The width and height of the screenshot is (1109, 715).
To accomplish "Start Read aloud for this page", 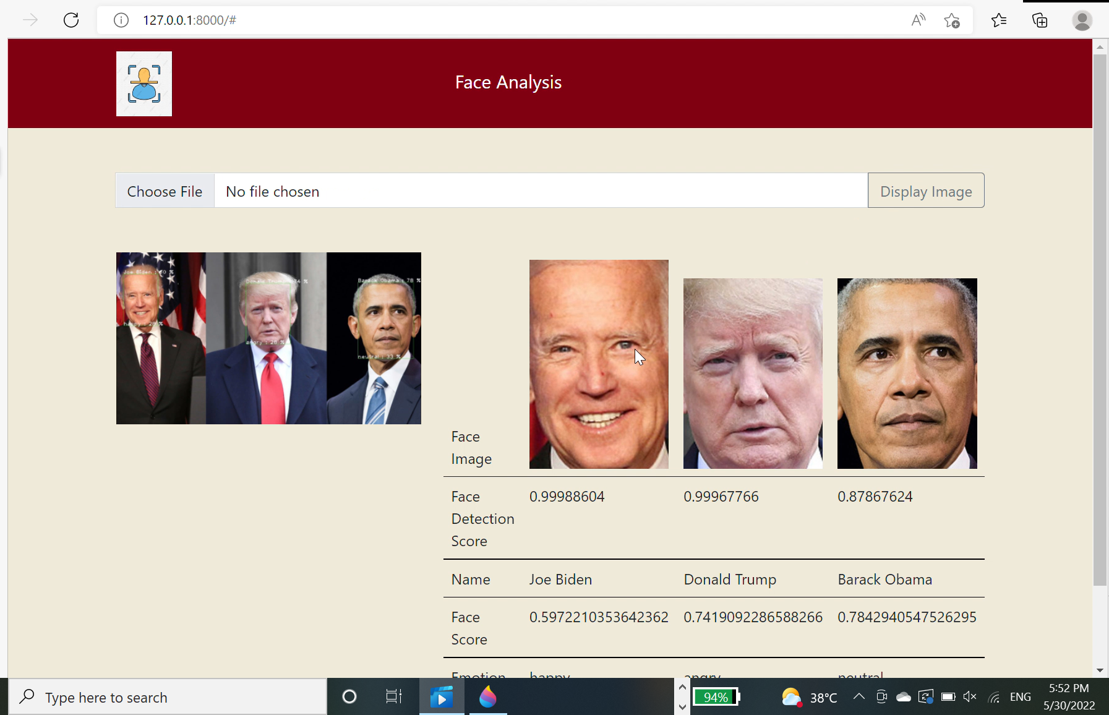I will tap(917, 20).
